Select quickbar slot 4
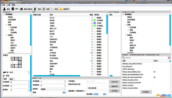Viewport: 172px width, 98px height. click(16, 59)
